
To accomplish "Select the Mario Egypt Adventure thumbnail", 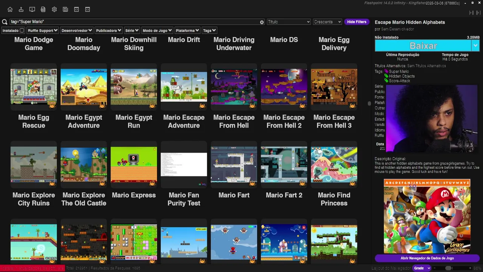I will [84, 87].
